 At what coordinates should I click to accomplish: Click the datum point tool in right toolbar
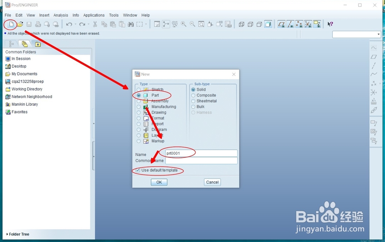[373, 83]
